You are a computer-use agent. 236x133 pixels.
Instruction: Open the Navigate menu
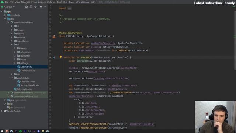(x=25, y=2)
